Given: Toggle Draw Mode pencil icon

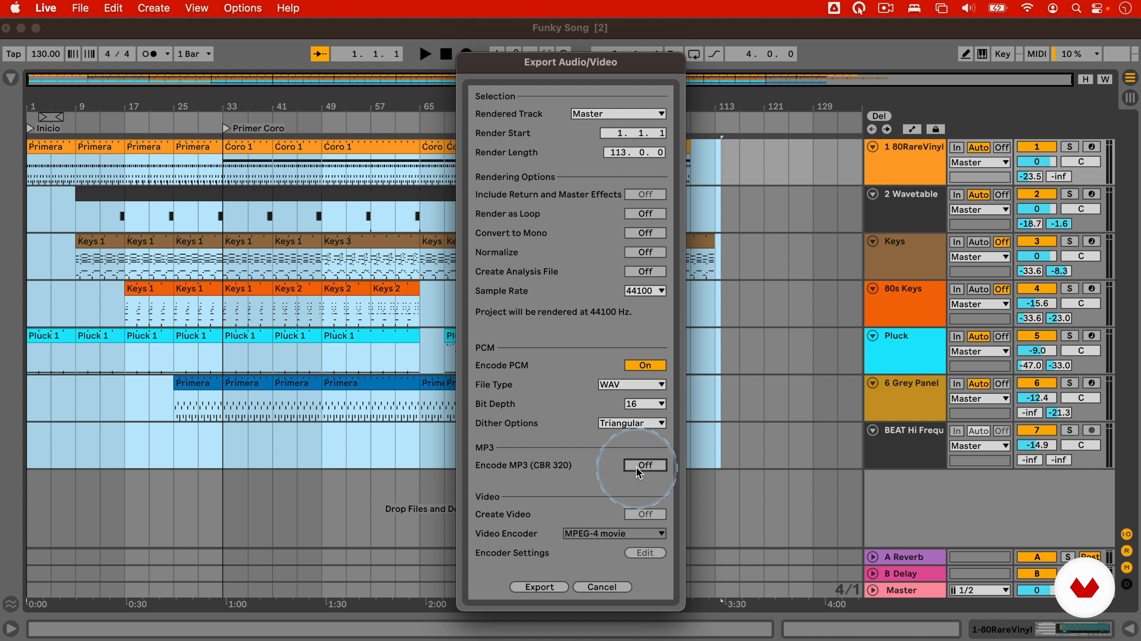Looking at the screenshot, I should [965, 54].
